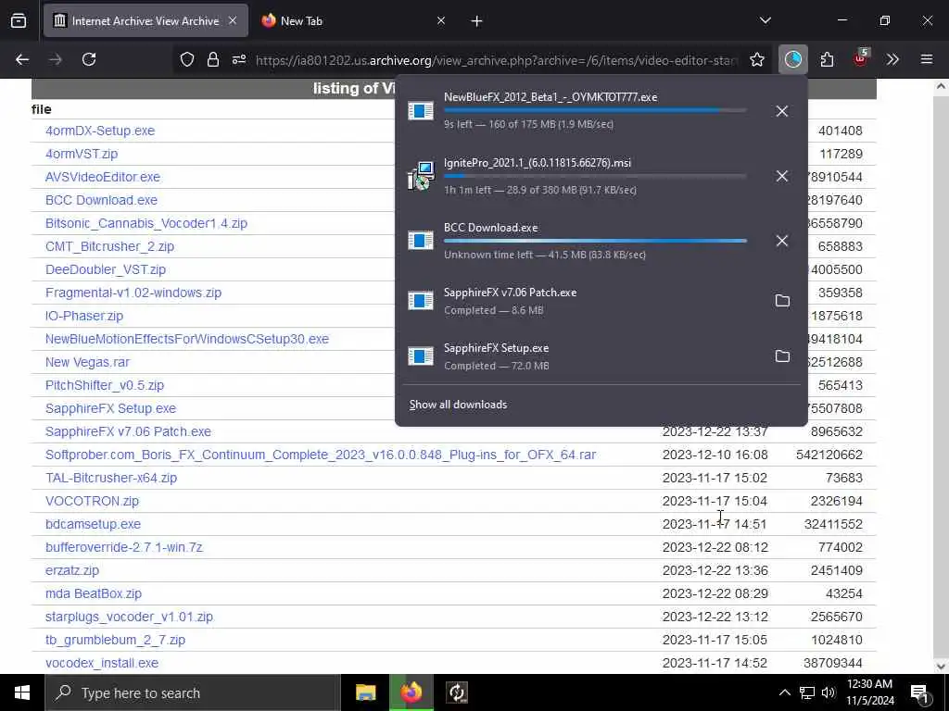Viewport: 949px width, 711px height.
Task: Download Softprober.com Boris FX Continuum rar link
Action: pyautogui.click(x=321, y=455)
